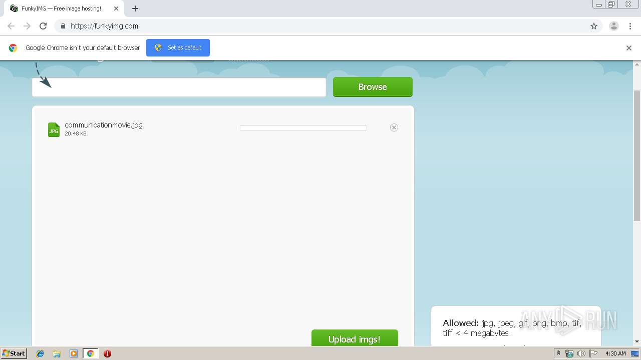This screenshot has width=641, height=360.
Task: Click the Upload imgs! button
Action: [x=355, y=338]
